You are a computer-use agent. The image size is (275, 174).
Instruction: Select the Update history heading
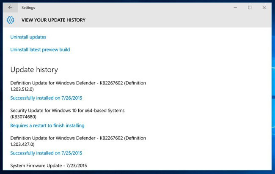tap(34, 70)
